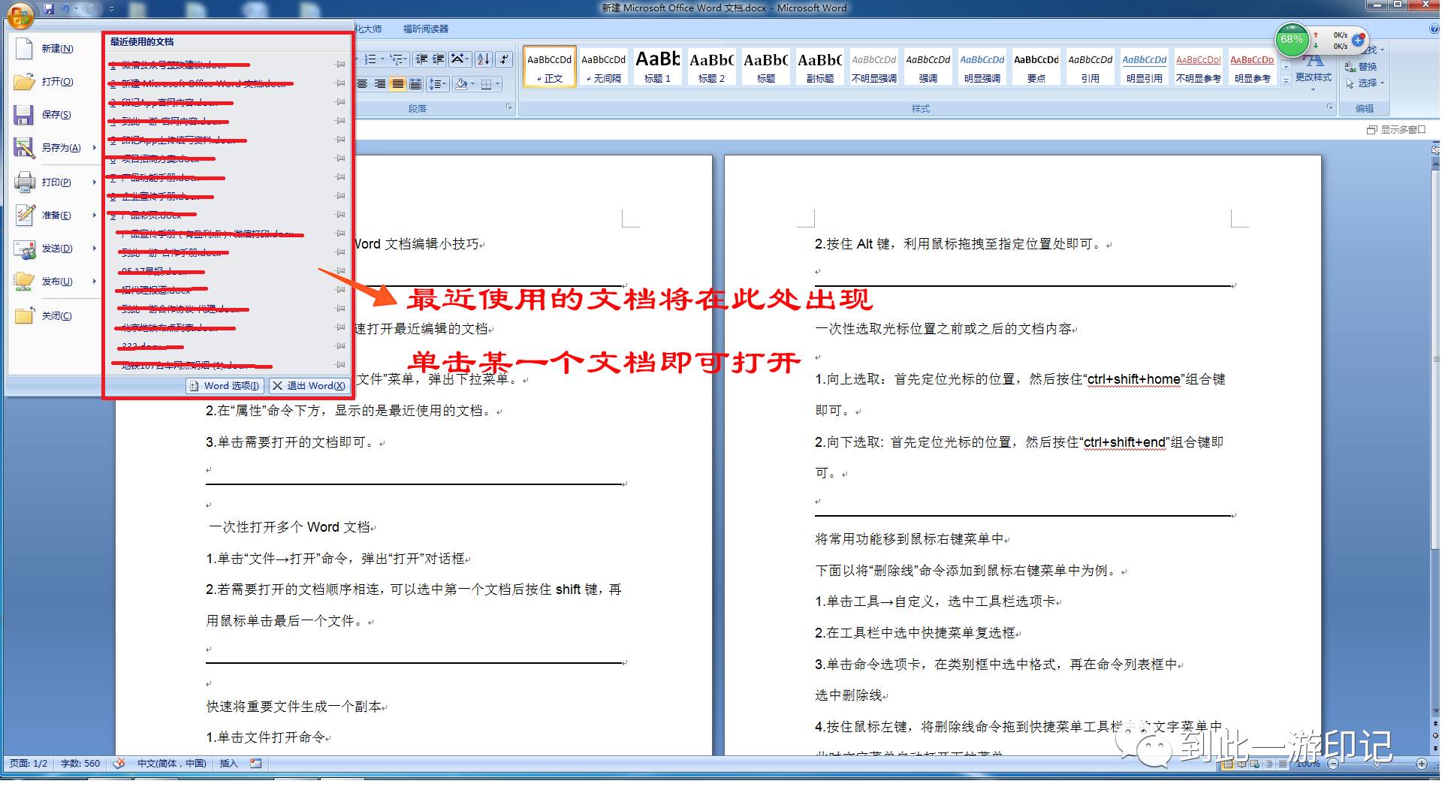Toggle show/hide paragraph marks icon
The image size is (1442, 811).
(505, 59)
